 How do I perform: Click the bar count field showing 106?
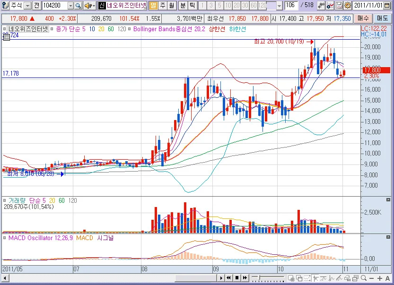coord(291,5)
